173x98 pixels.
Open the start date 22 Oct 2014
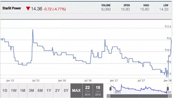click(x=88, y=90)
